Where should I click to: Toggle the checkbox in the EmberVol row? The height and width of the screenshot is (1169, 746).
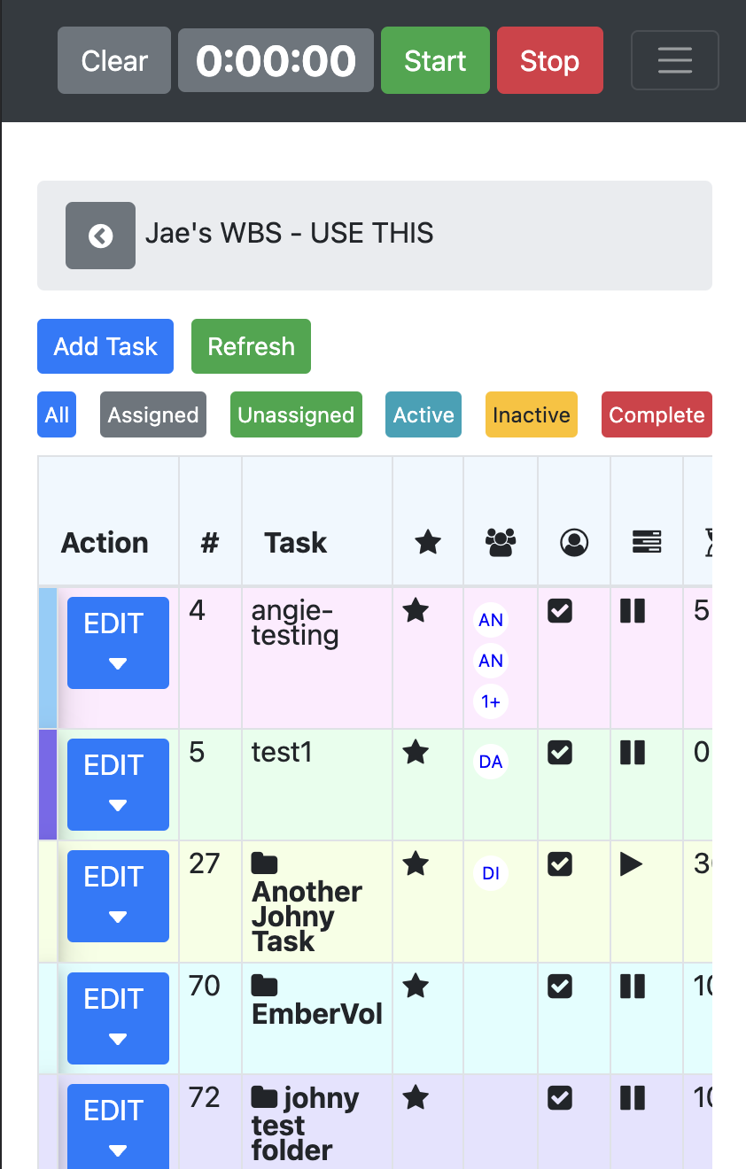(560, 987)
